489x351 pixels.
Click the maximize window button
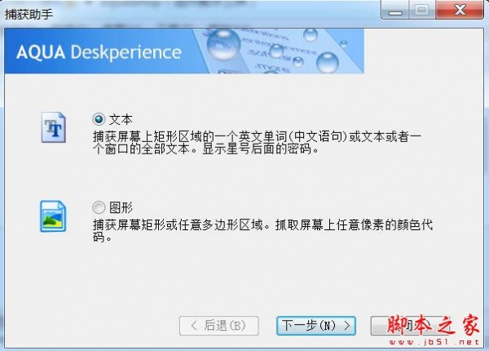pyautogui.click(x=421, y=11)
